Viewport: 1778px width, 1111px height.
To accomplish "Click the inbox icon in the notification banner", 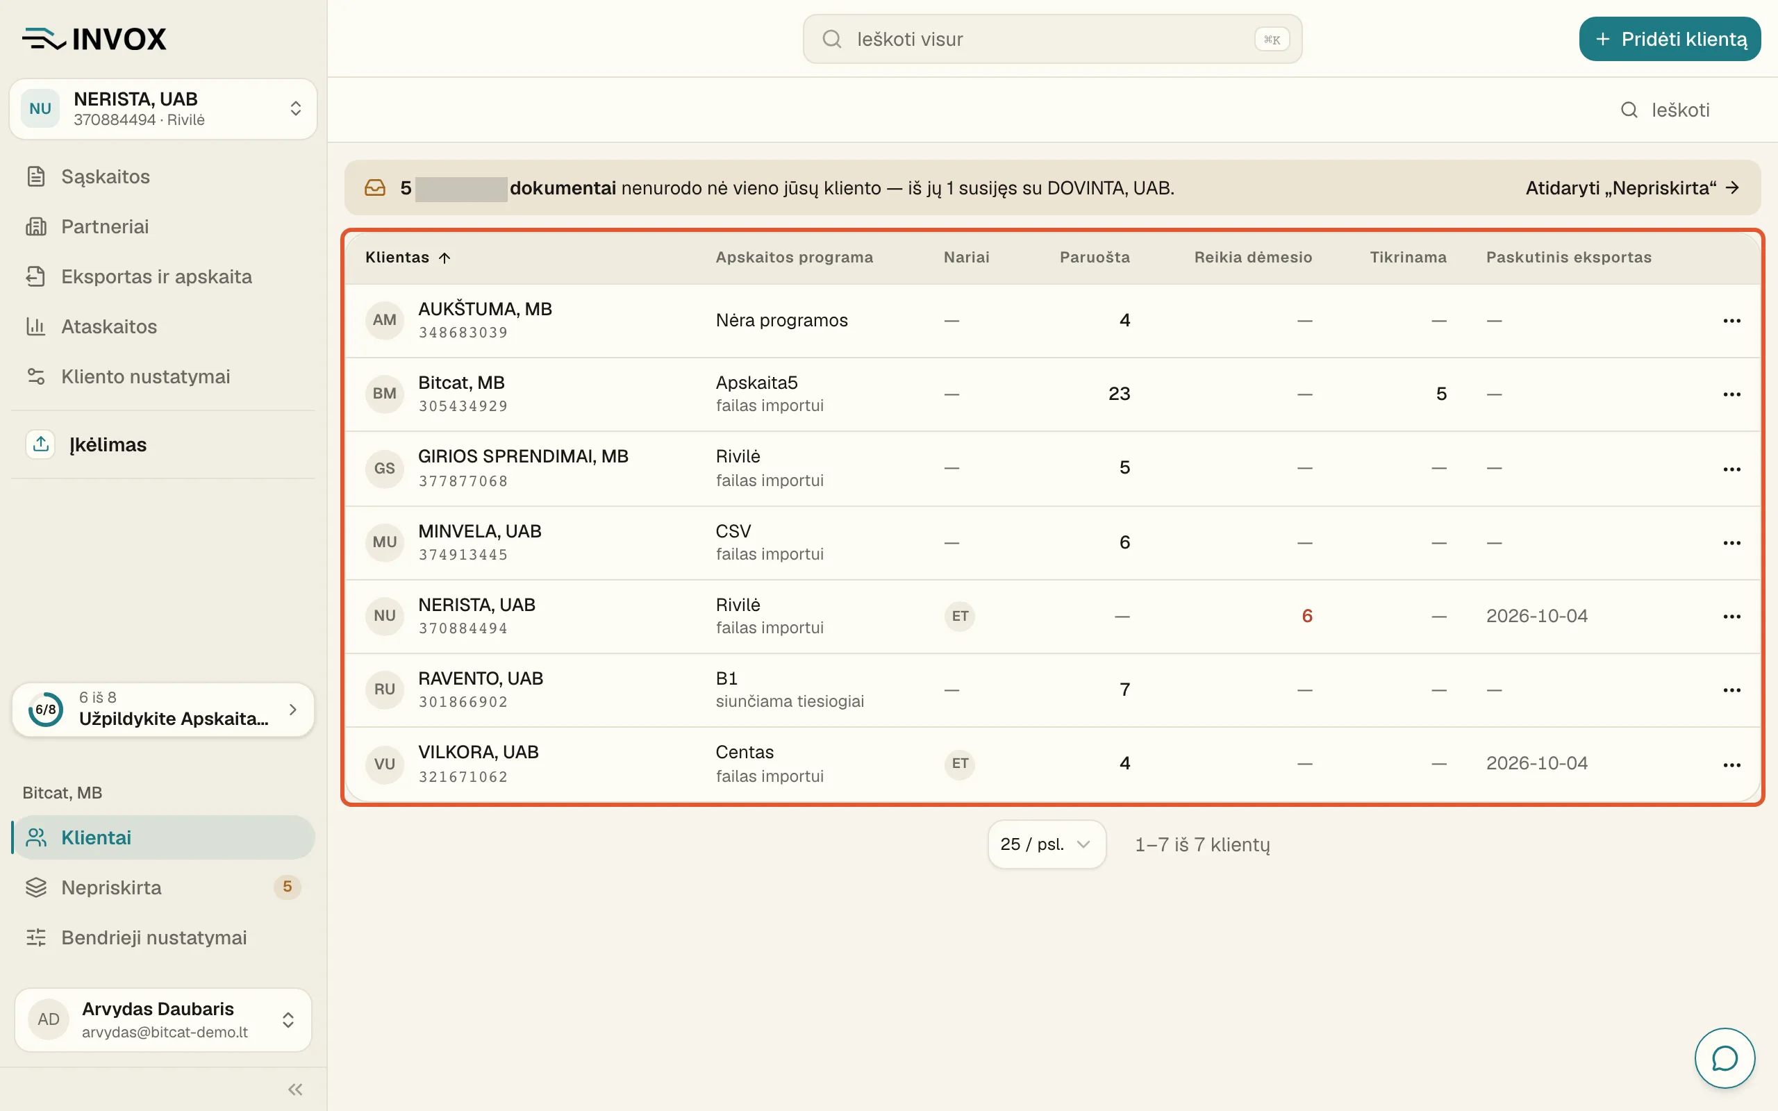I will coord(375,188).
